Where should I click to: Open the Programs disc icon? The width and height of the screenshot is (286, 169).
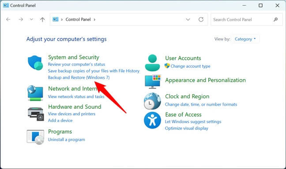click(x=35, y=137)
